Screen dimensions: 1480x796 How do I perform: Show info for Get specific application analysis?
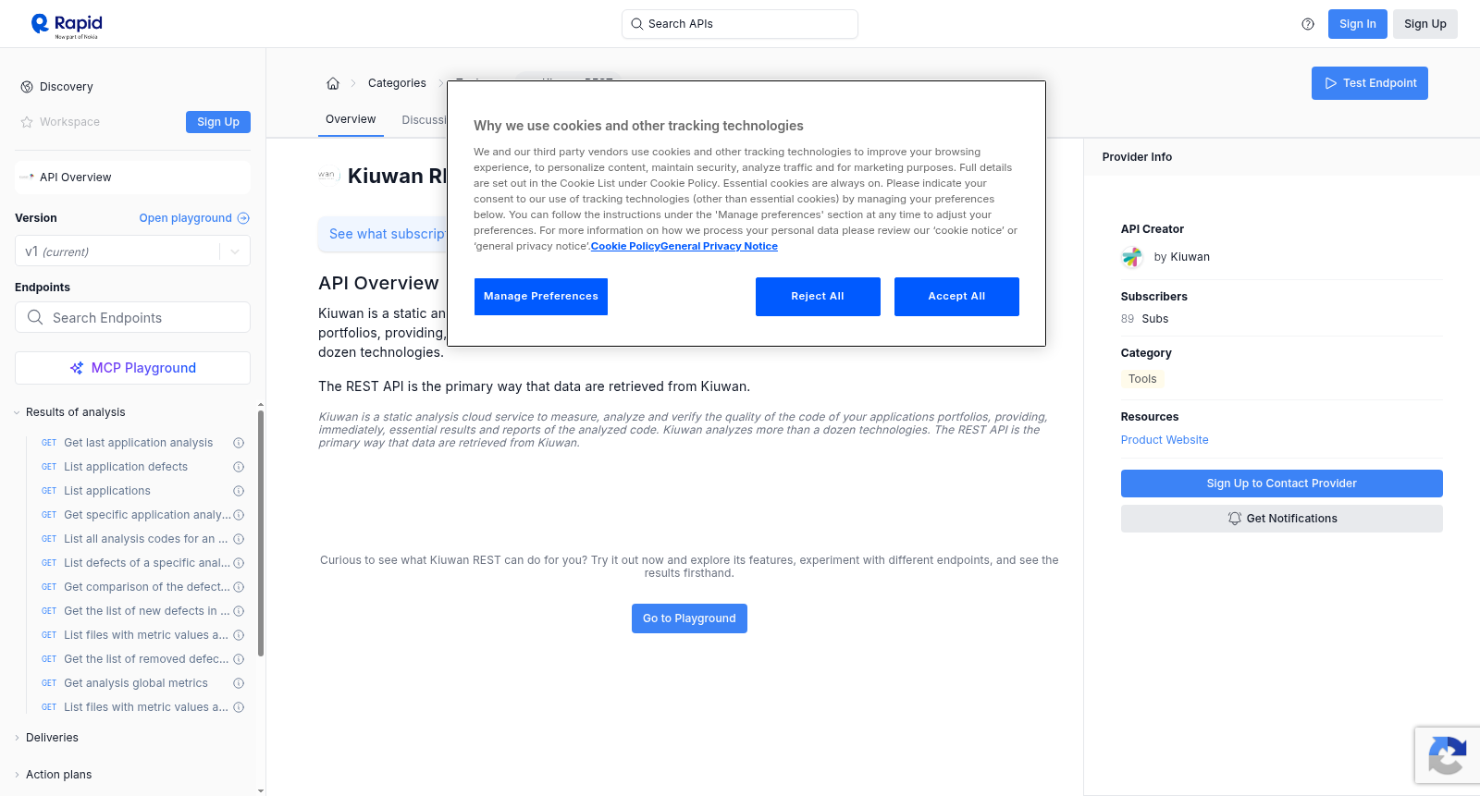click(x=239, y=515)
